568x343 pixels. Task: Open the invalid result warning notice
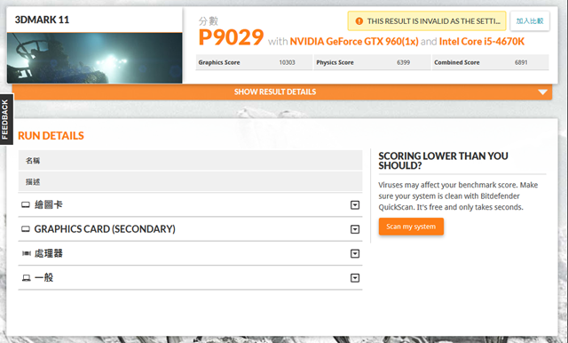coord(427,21)
